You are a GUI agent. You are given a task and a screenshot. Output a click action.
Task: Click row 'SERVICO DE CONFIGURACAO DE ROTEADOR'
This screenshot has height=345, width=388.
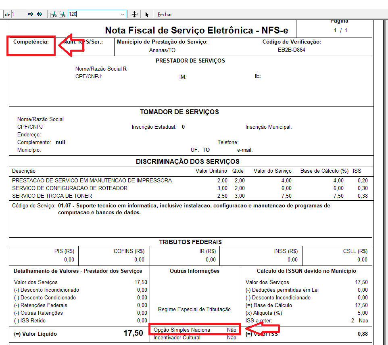click(x=190, y=188)
